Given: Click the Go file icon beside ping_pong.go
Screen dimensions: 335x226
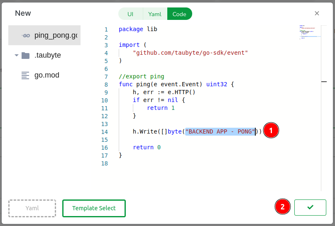Looking at the screenshot, I should pyautogui.click(x=26, y=36).
